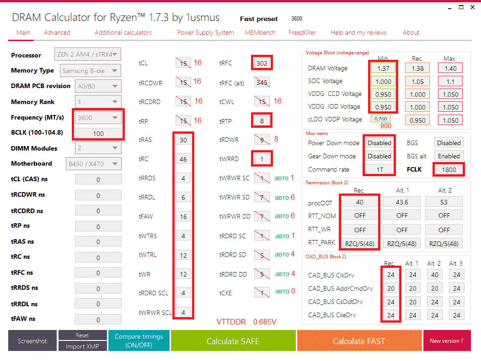
Task: Click the Calculate SAFE button
Action: (233, 340)
